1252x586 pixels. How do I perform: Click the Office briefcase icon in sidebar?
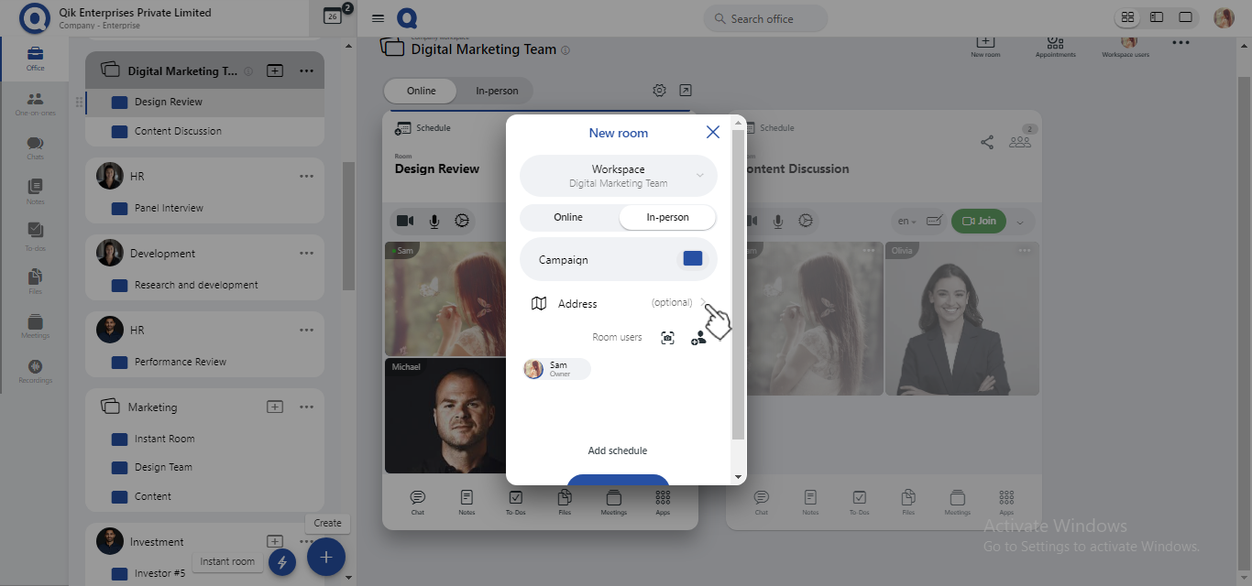(x=35, y=56)
